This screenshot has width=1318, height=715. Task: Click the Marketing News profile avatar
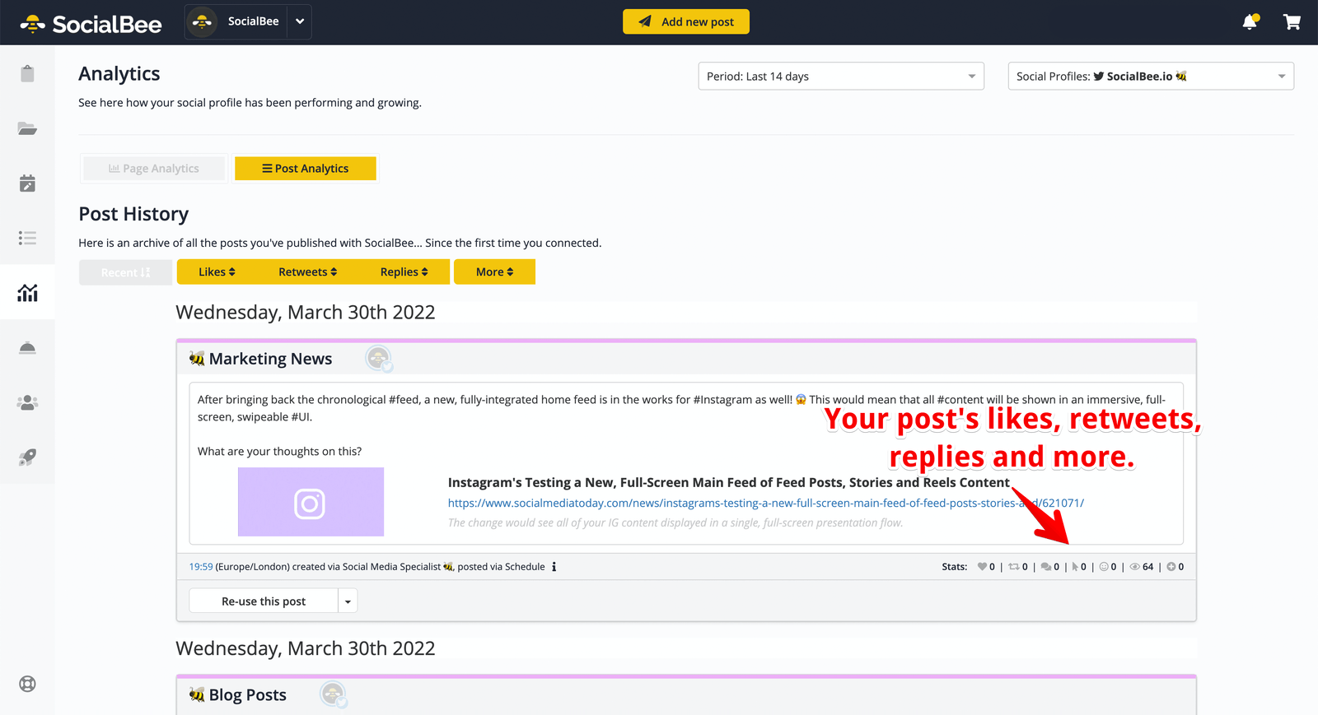coord(379,358)
